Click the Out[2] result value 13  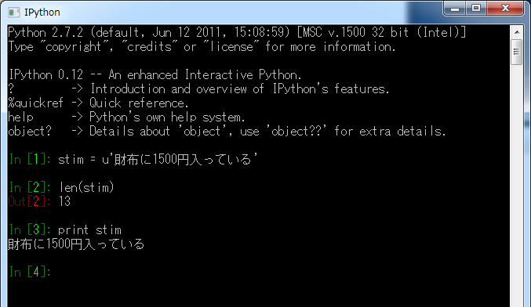64,201
